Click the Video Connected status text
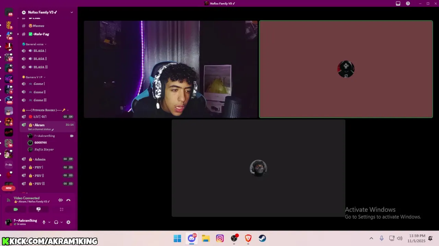Screen dimensions: 439x246 [26, 198]
